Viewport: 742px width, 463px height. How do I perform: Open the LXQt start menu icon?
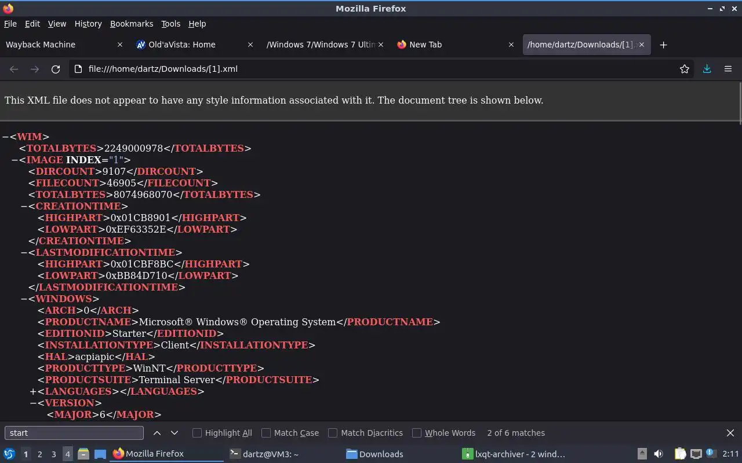pyautogui.click(x=9, y=454)
